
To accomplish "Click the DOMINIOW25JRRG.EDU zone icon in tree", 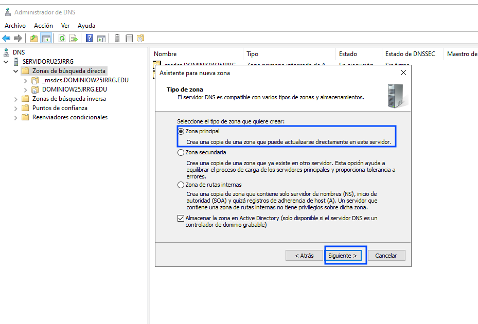I will pos(36,89).
